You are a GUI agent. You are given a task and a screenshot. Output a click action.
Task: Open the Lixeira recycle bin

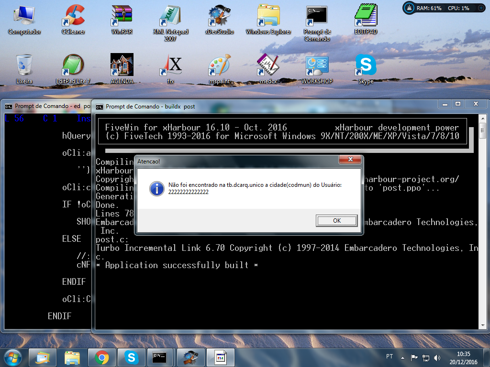click(24, 69)
